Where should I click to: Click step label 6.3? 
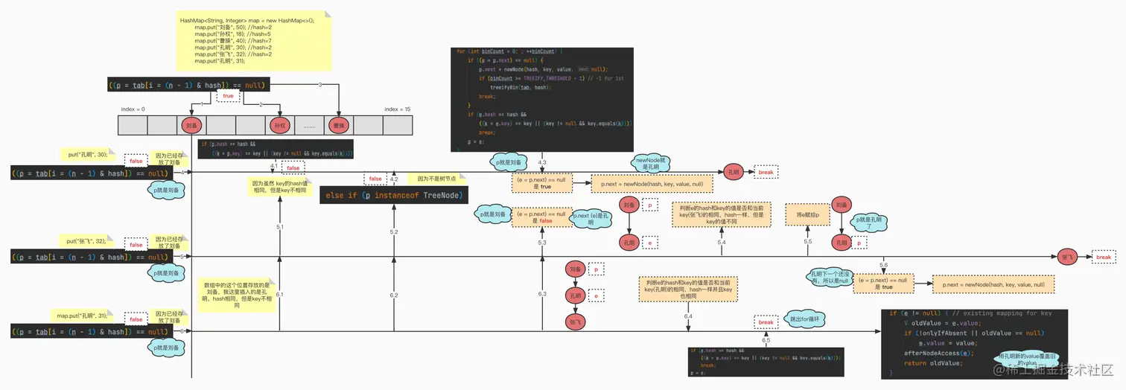coord(542,294)
